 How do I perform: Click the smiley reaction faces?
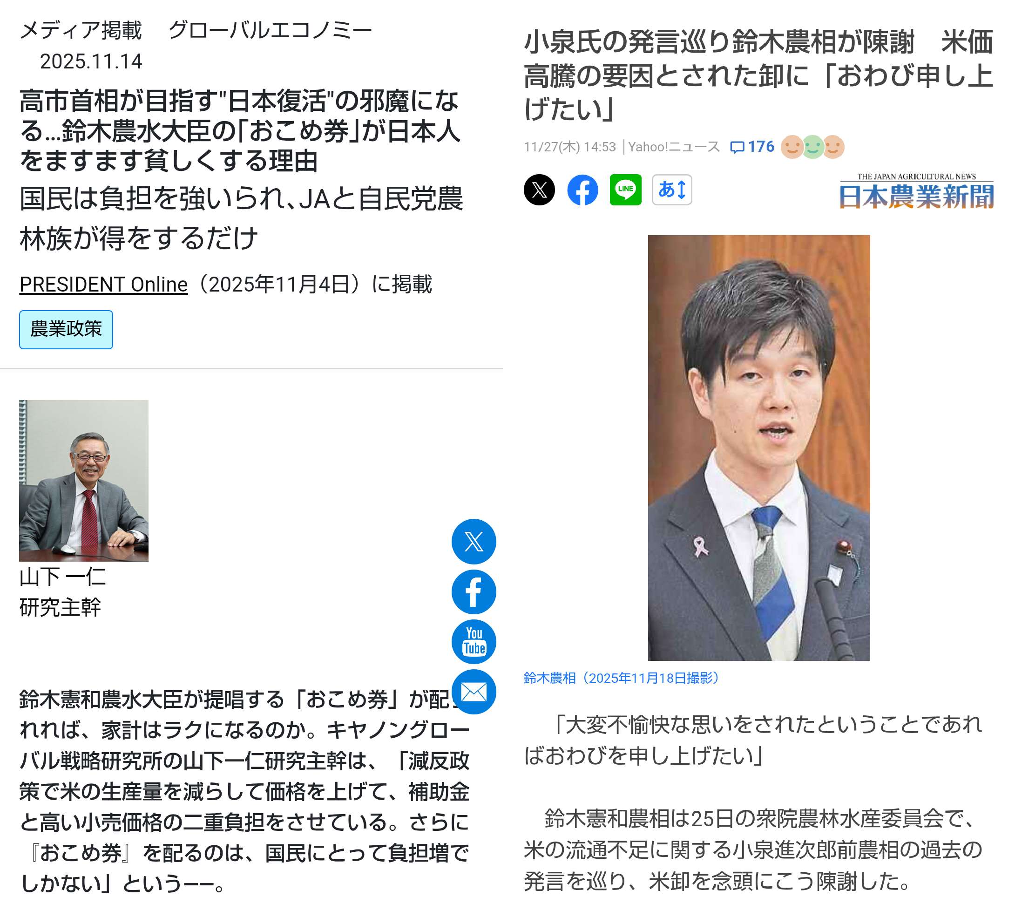tap(812, 147)
